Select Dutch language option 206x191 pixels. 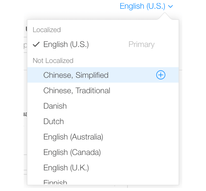click(x=103, y=121)
